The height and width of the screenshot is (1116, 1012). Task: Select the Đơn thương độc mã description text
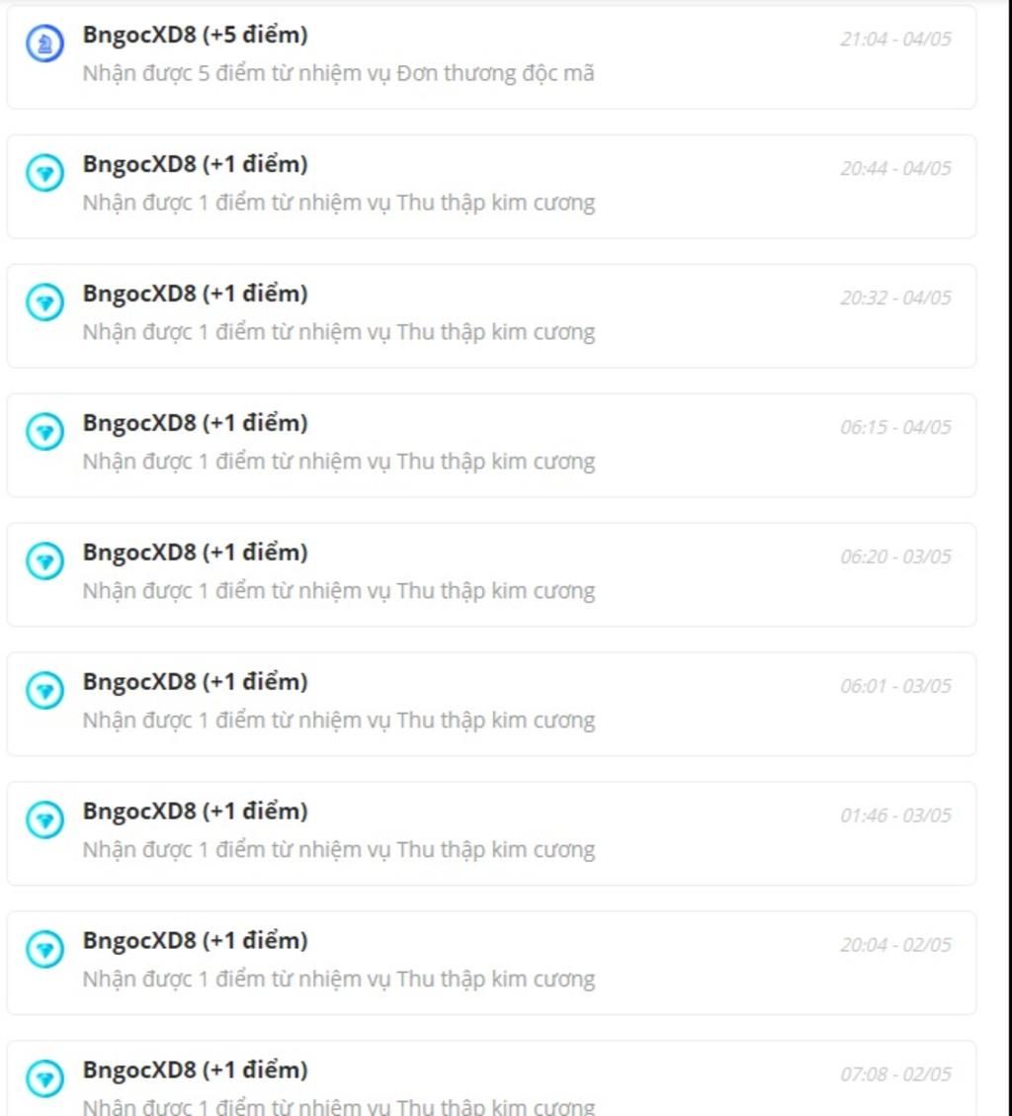click(x=338, y=73)
